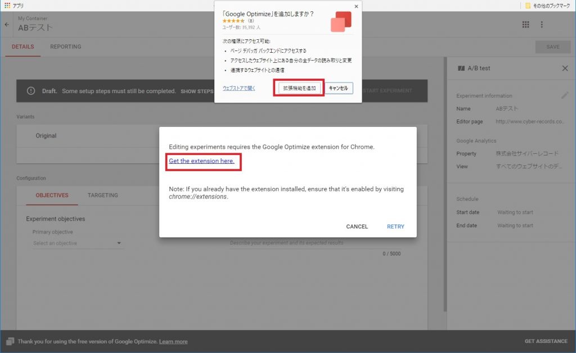Click the START EXPERIMENT button
The image size is (576, 353).
click(x=388, y=91)
